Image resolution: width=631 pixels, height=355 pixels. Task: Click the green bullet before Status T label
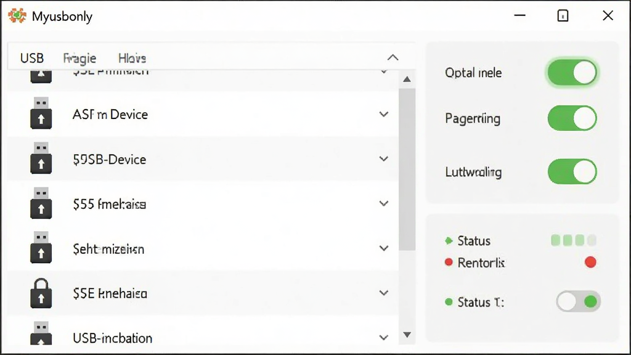click(x=449, y=302)
